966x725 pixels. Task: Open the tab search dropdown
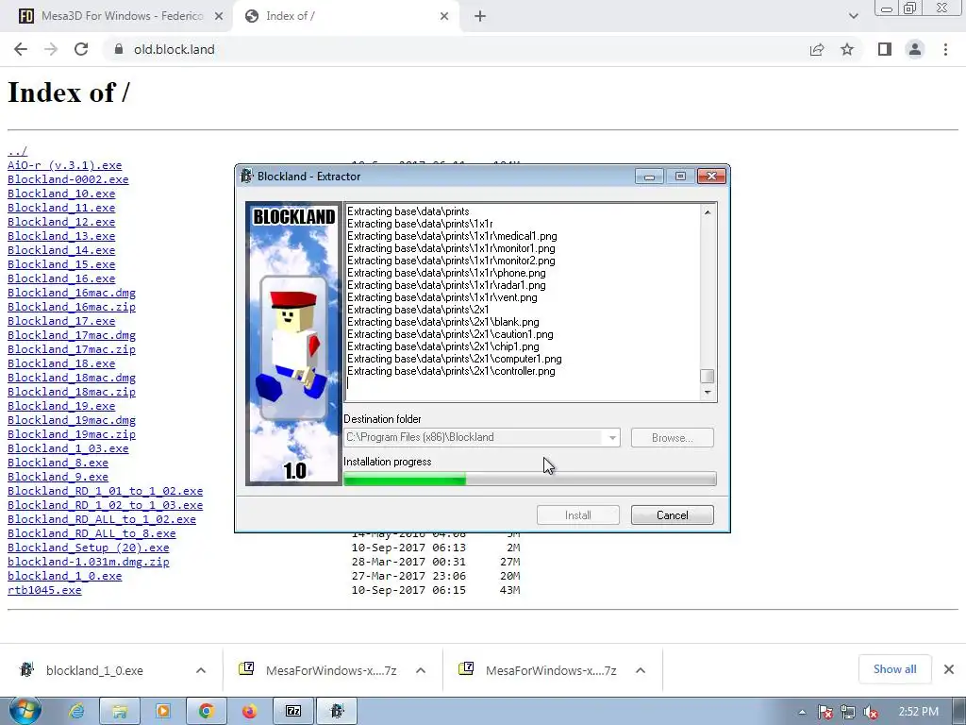click(x=853, y=17)
